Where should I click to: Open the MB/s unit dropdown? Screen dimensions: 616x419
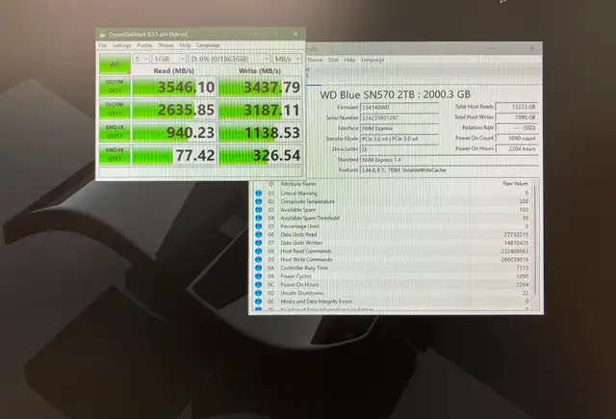coord(287,59)
